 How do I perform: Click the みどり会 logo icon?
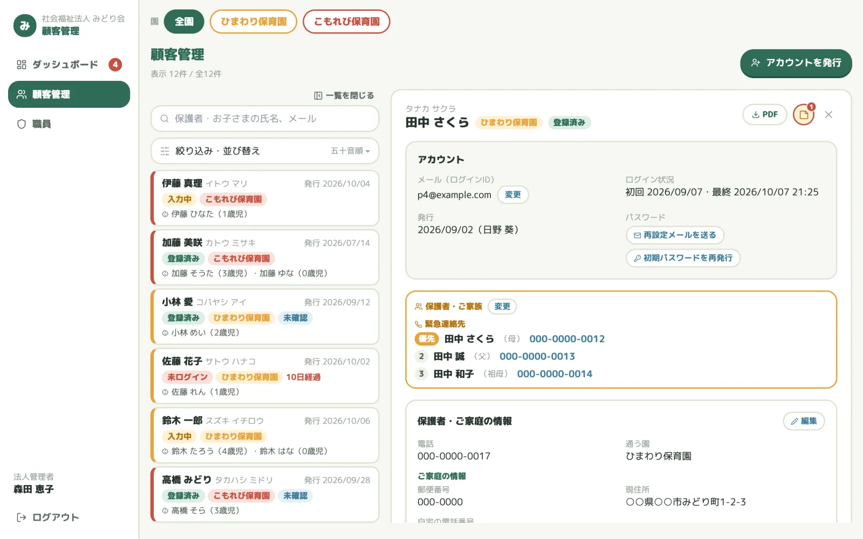[x=25, y=25]
